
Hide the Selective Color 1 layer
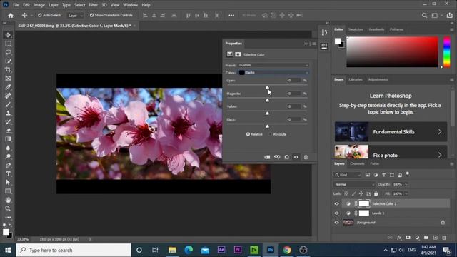tap(336, 204)
